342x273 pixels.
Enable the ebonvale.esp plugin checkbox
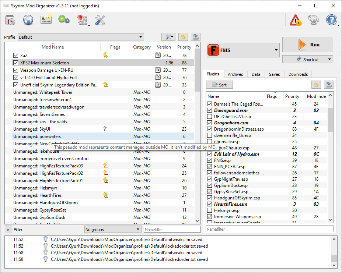coord(210,142)
